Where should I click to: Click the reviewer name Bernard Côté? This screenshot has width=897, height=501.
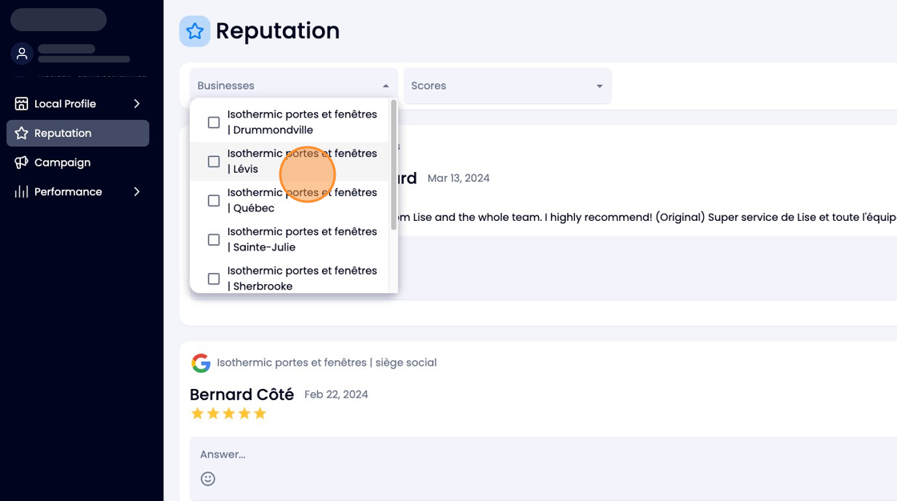pyautogui.click(x=241, y=395)
